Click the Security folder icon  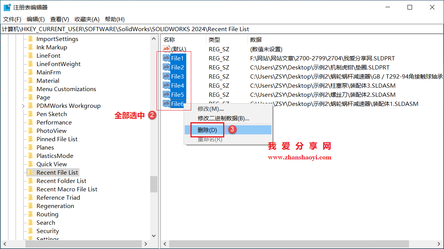click(31, 231)
